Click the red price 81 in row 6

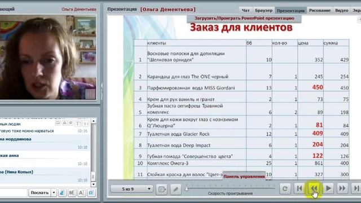click(319, 125)
